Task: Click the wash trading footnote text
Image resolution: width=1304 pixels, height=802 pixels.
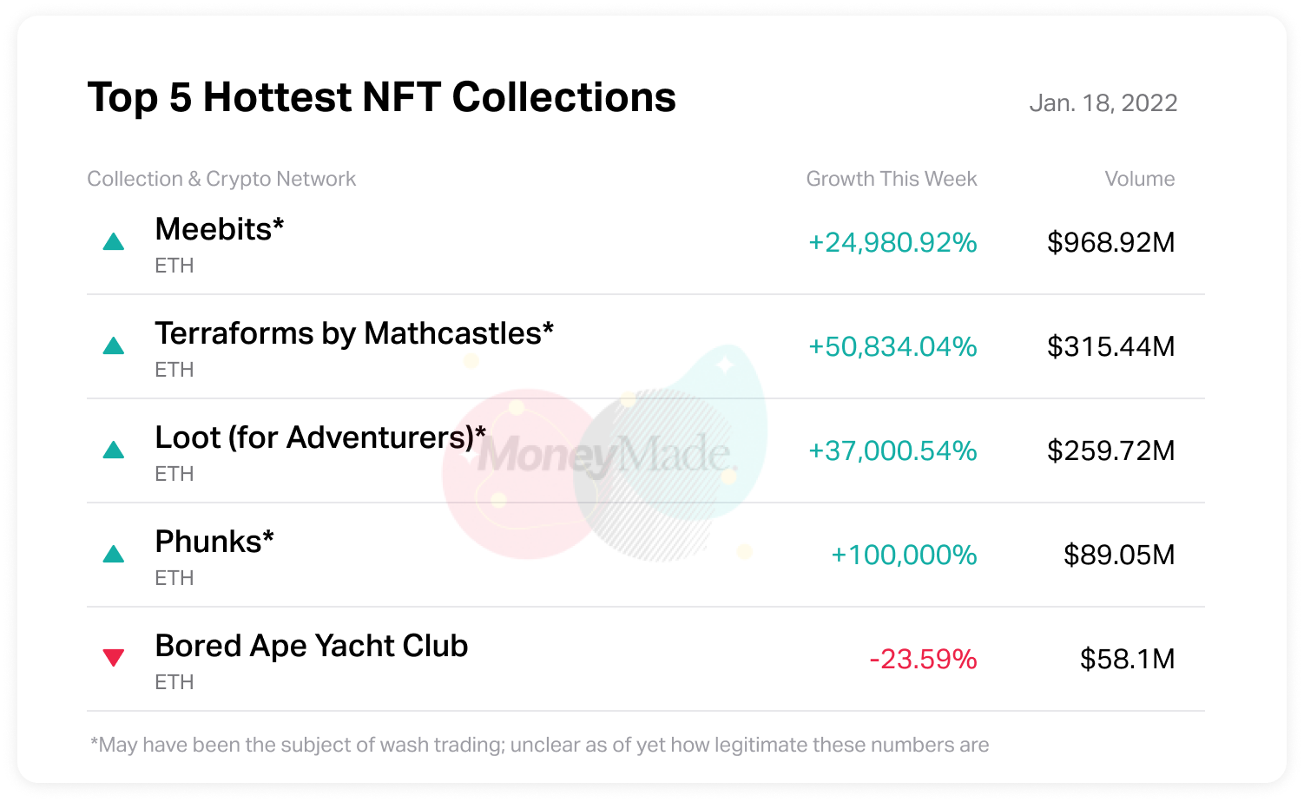Action: [x=539, y=745]
